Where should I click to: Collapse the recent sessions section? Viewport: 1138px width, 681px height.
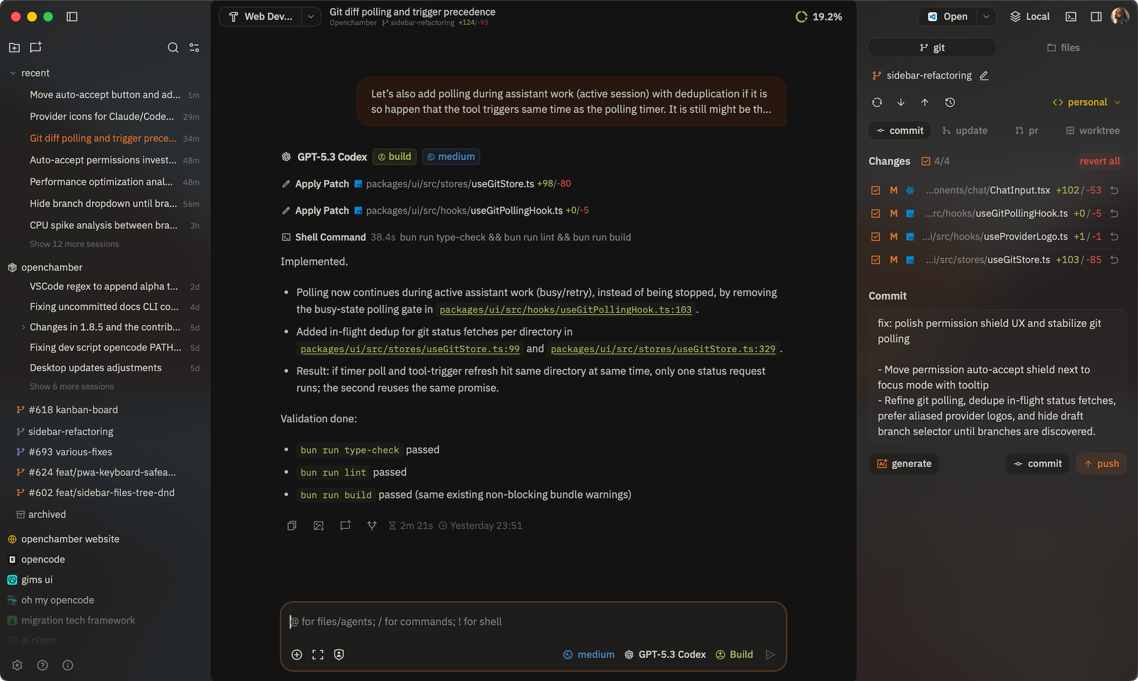pos(13,73)
